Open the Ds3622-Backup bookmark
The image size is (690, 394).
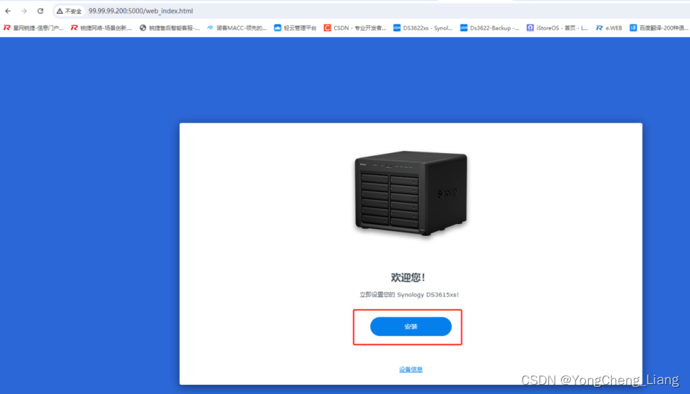click(490, 28)
